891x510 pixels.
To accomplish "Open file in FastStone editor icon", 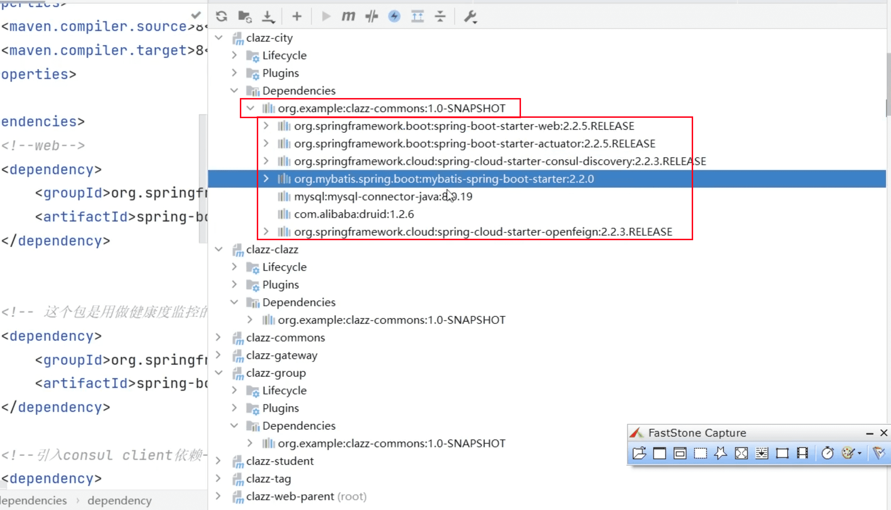I will [639, 453].
